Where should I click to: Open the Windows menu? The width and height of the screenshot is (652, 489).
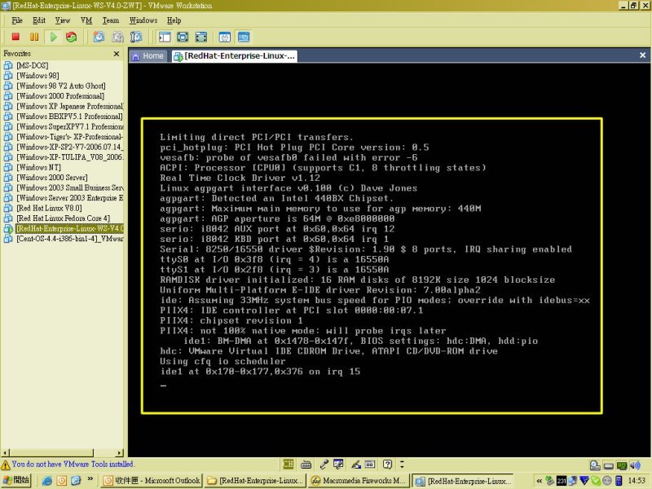(x=143, y=20)
